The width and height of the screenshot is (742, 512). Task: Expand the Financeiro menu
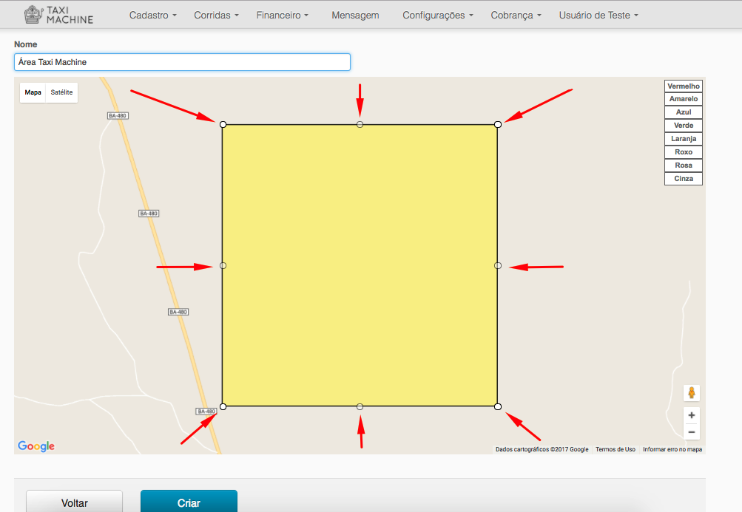(x=283, y=15)
